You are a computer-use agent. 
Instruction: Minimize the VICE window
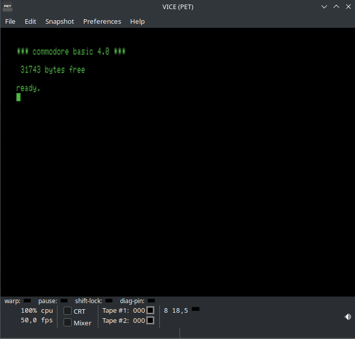324,7
